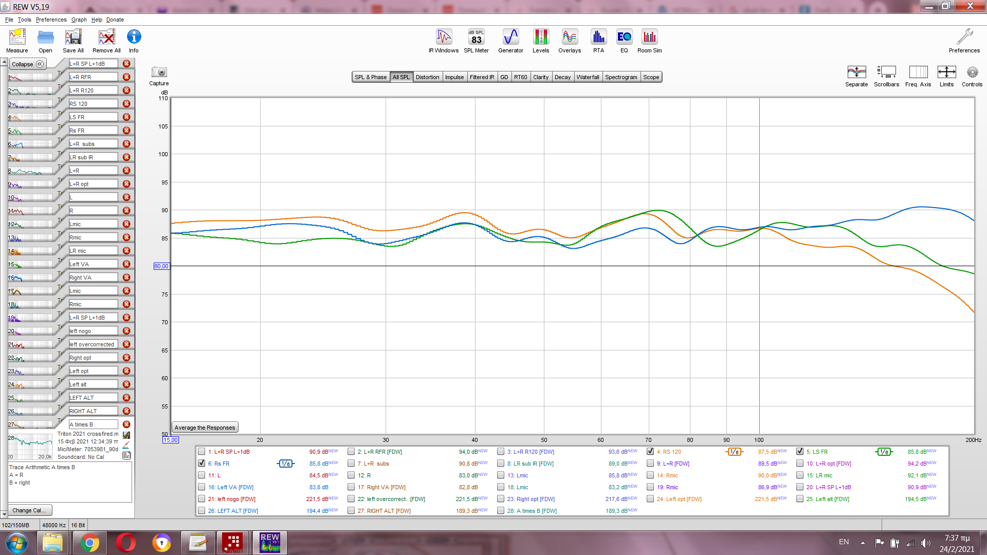Enable trace 28: A times B checkbox
Viewport: 987px width, 555px height.
[501, 511]
